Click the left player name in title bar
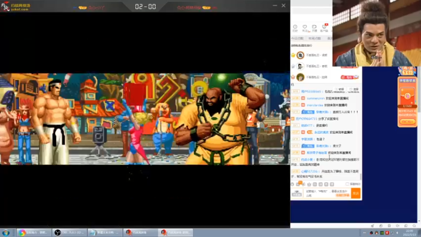This screenshot has height=237, width=421. pyautogui.click(x=96, y=8)
